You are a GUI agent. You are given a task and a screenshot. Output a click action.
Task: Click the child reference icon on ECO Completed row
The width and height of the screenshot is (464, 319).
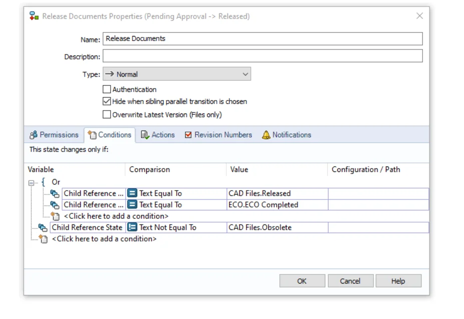[x=55, y=204]
